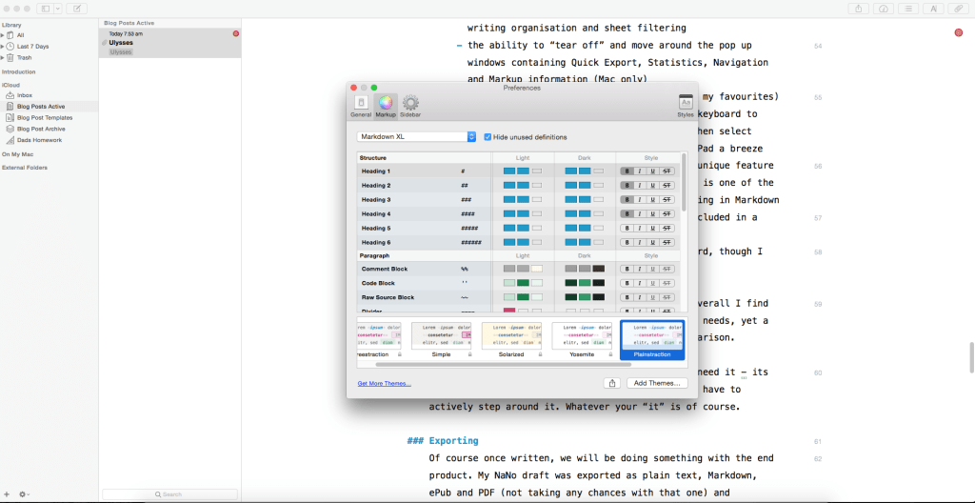Click the Add Themes... button
Screen dimensions: 975x503
[x=657, y=383]
